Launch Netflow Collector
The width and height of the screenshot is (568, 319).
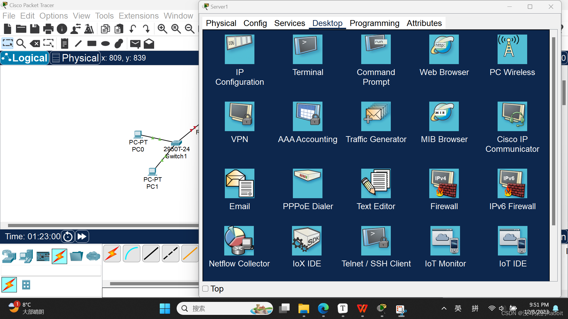pyautogui.click(x=239, y=241)
